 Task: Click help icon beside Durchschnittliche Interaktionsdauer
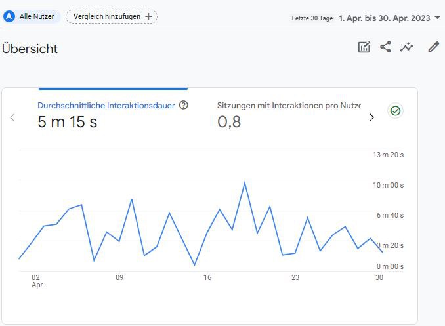tap(184, 105)
